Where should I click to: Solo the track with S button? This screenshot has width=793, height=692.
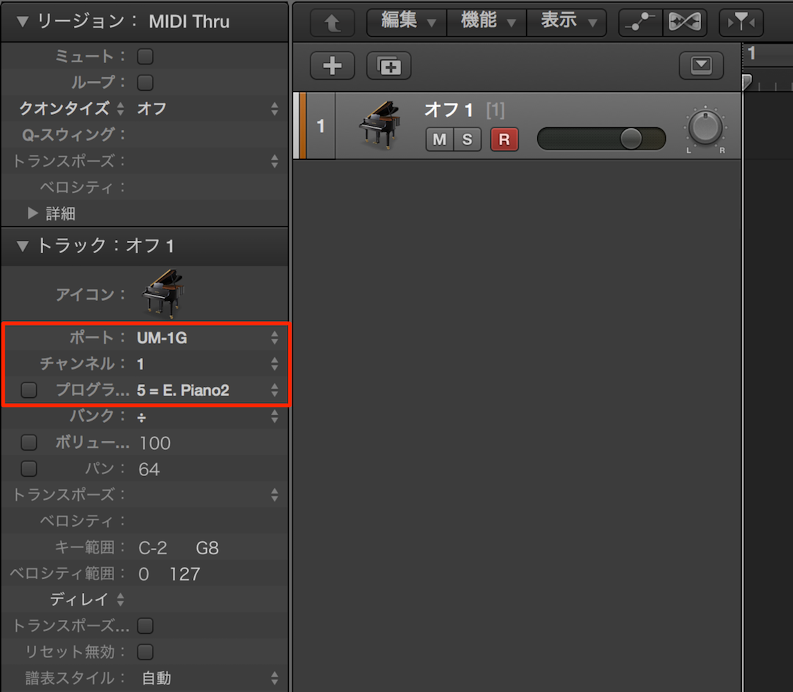[467, 139]
